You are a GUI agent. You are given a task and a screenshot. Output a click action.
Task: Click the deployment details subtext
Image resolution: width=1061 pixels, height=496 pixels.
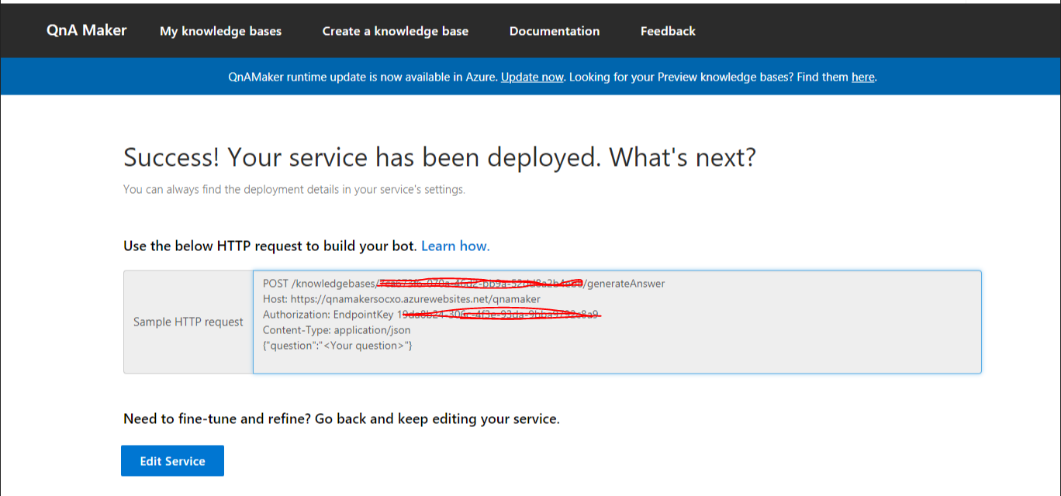click(293, 189)
